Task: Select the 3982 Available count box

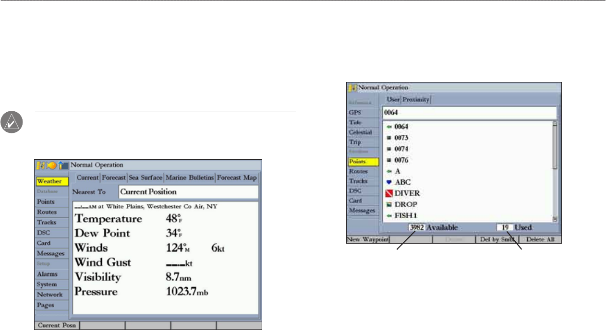Action: 417,227
